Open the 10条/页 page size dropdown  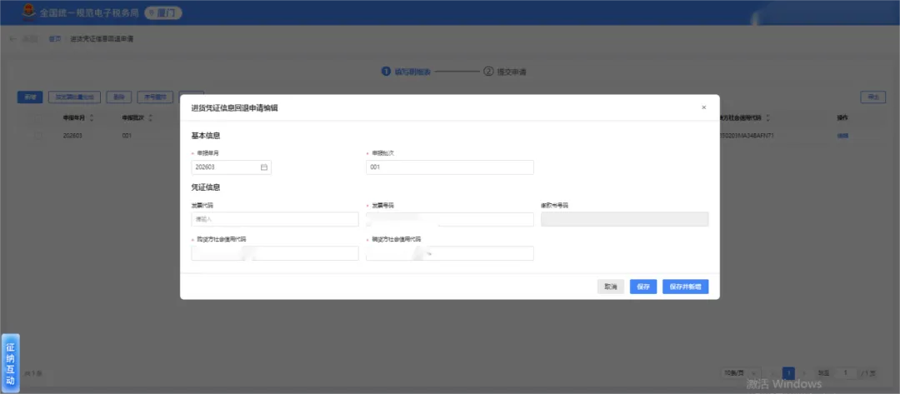[x=742, y=373]
